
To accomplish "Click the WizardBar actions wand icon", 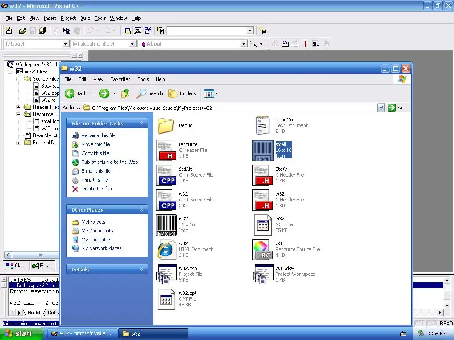I will [x=254, y=44].
